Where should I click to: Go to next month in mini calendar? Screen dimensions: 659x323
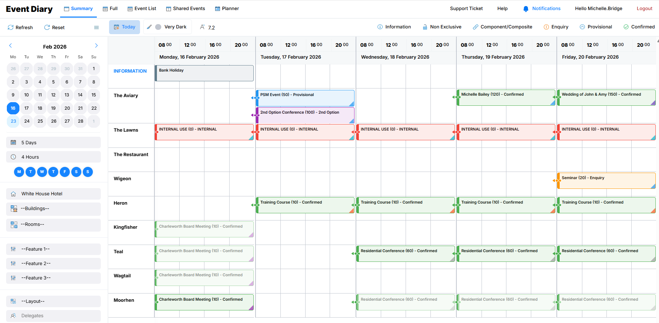coord(96,46)
